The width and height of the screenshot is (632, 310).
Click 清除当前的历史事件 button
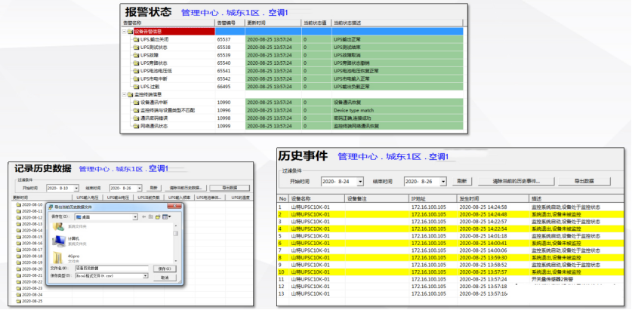(x=516, y=181)
